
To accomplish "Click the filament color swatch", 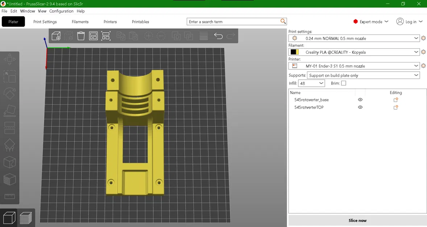I will (294, 52).
